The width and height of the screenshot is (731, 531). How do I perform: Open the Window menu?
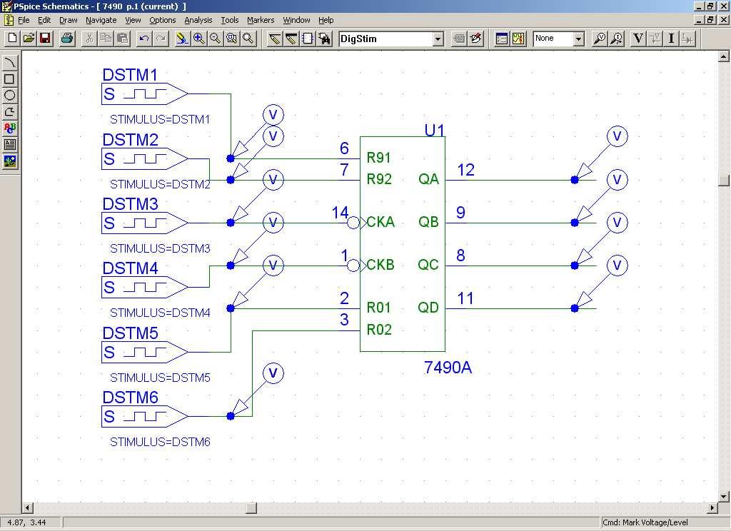[x=296, y=20]
